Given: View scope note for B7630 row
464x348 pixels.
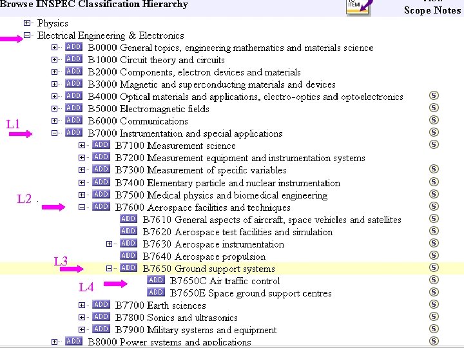Looking at the screenshot, I should (x=434, y=243).
